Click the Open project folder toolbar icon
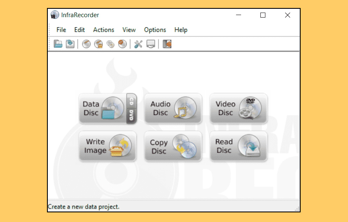Image resolution: width=348 pixels, height=222 pixels. coord(58,44)
